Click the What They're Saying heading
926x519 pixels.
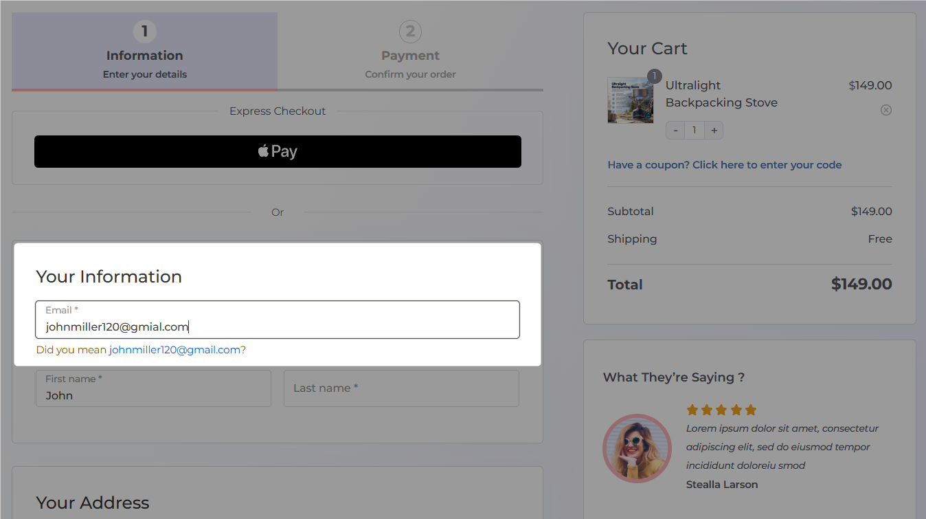coord(674,377)
